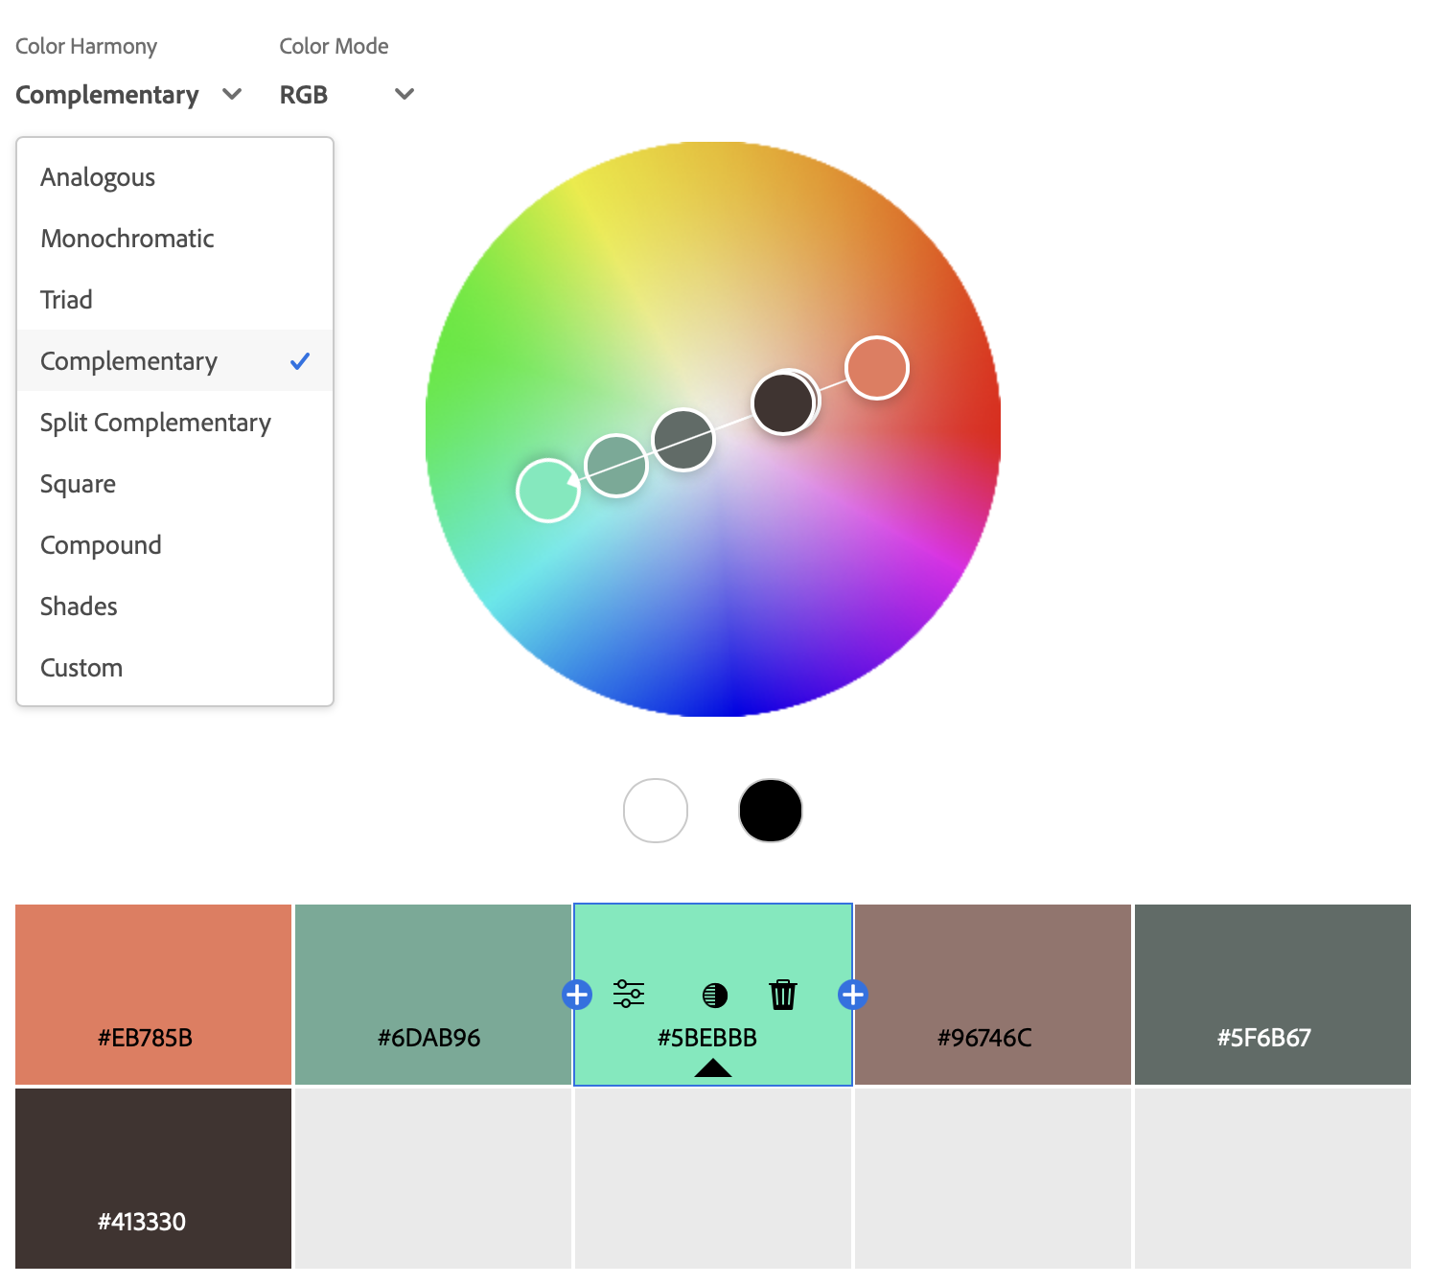This screenshot has width=1434, height=1284.
Task: Select Monochromatic harmony rule
Action: (127, 239)
